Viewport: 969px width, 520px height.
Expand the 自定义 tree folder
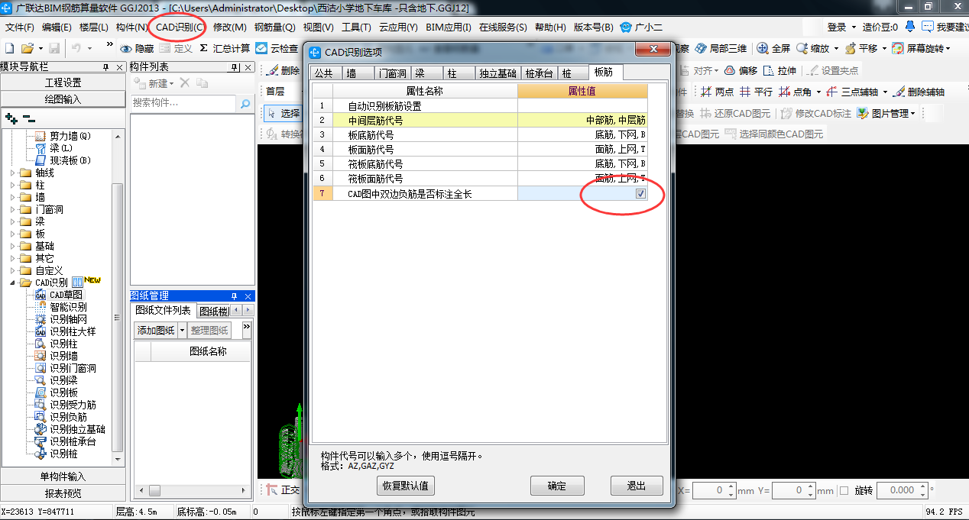(x=13, y=270)
